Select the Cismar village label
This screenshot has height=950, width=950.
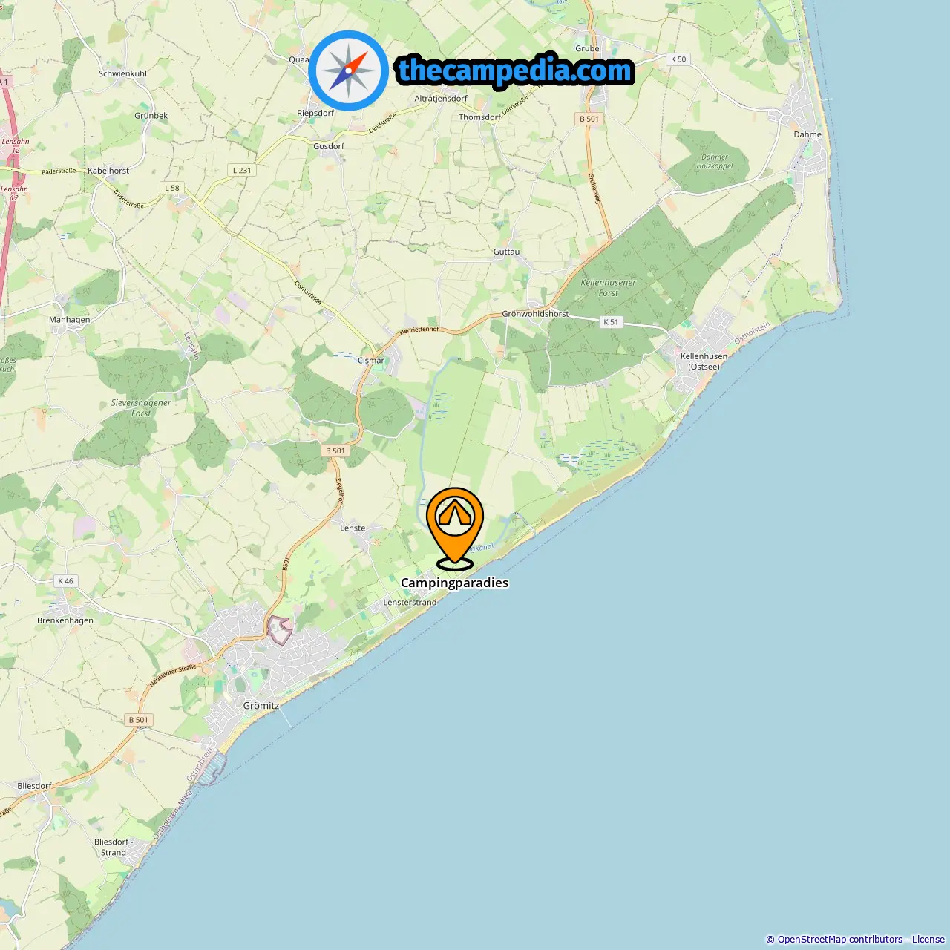(371, 361)
